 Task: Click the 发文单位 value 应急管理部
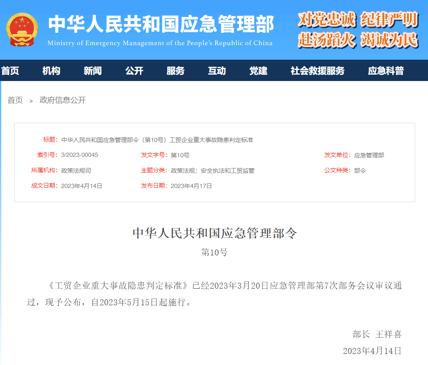coord(370,155)
